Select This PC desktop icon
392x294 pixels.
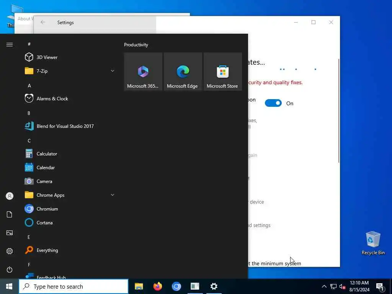point(10,15)
